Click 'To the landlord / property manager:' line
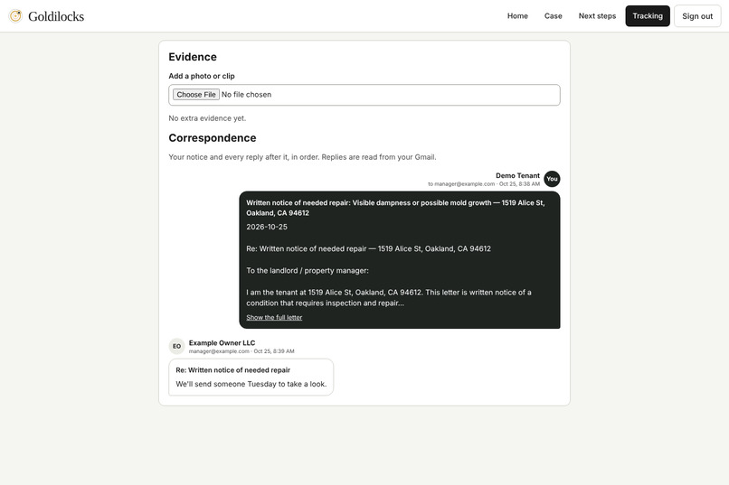The width and height of the screenshot is (729, 485). [x=308, y=271]
